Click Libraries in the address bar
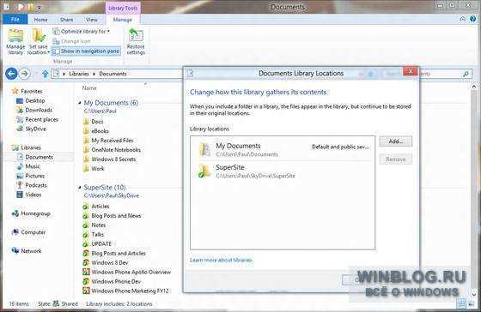481x312 pixels. pos(79,74)
